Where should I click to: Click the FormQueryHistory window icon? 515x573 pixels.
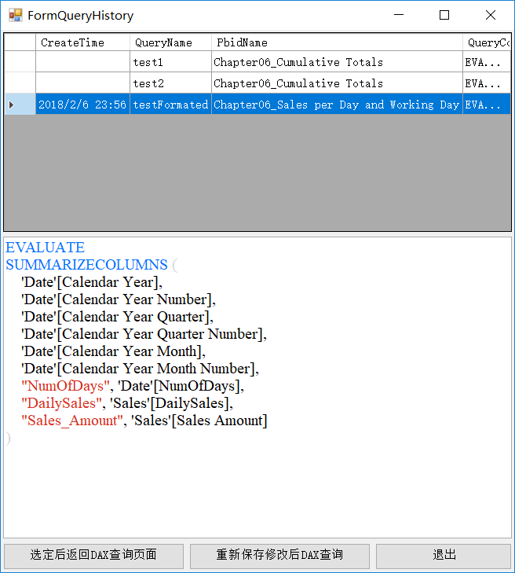[16, 16]
